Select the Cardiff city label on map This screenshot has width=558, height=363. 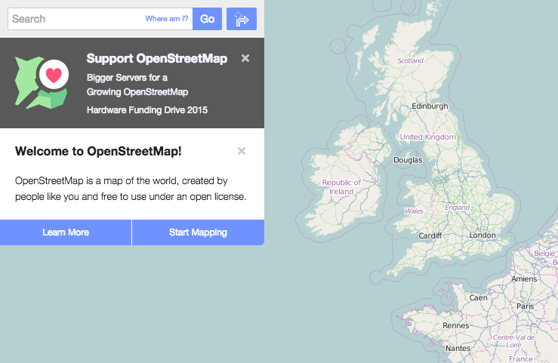coord(429,235)
